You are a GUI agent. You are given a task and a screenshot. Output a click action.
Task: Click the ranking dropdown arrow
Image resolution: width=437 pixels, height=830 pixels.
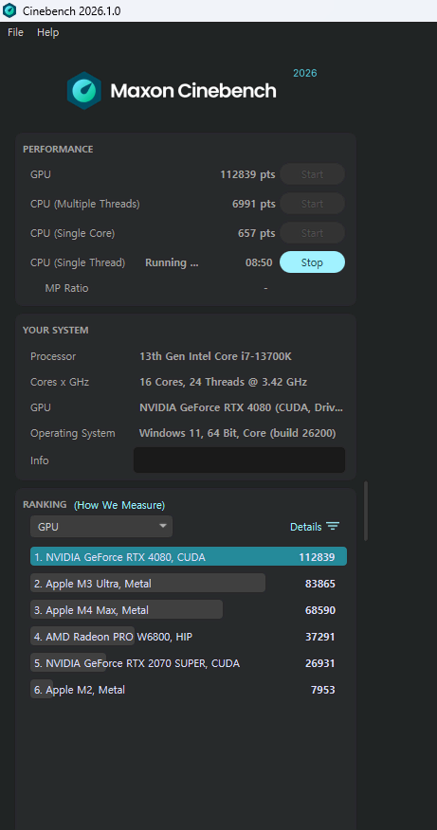coord(163,526)
